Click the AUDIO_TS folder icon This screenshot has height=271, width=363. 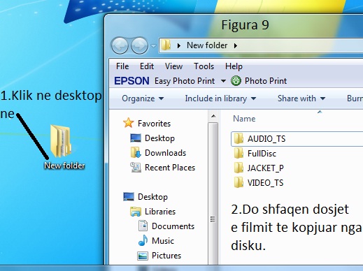click(239, 138)
